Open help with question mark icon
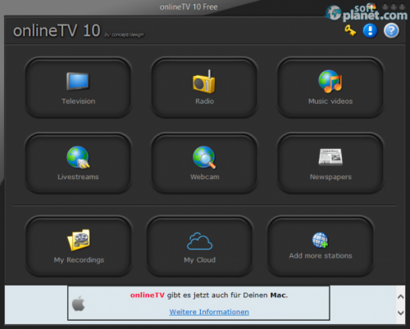 point(391,30)
